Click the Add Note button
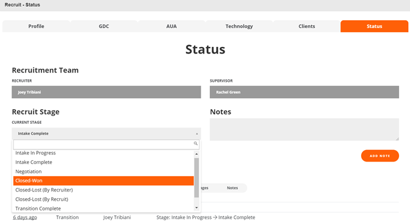This screenshot has width=410, height=222. click(x=380, y=156)
